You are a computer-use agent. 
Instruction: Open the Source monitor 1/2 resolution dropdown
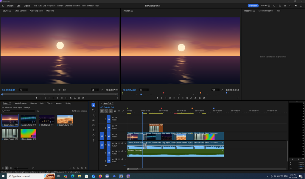click(x=95, y=90)
